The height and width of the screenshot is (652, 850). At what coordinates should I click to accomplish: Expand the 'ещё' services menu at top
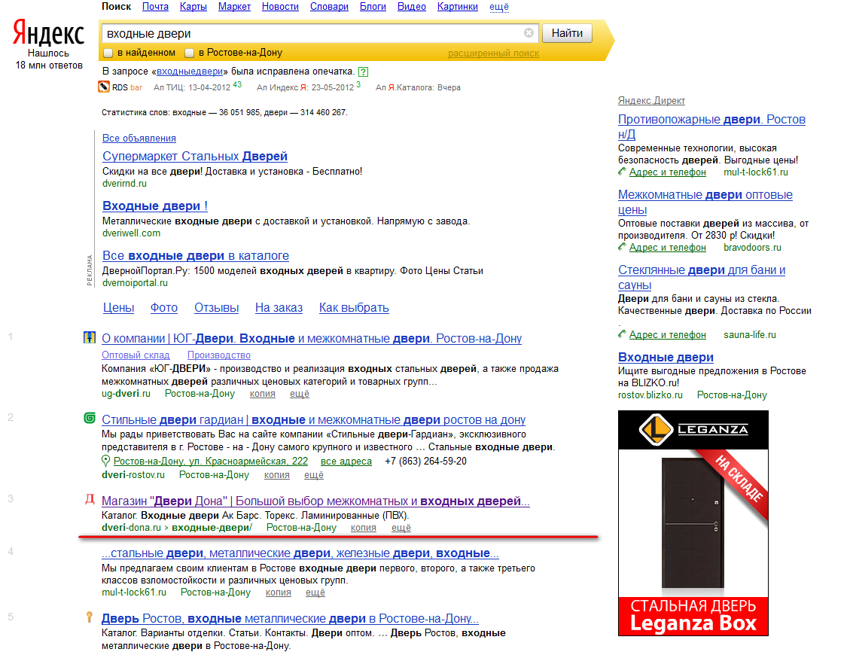coord(498,7)
